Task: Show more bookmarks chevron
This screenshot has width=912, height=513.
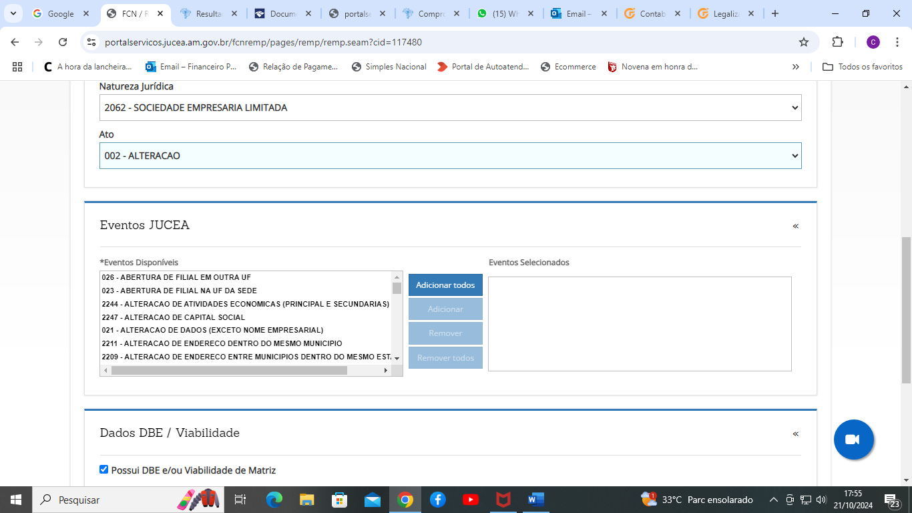Action: click(796, 67)
